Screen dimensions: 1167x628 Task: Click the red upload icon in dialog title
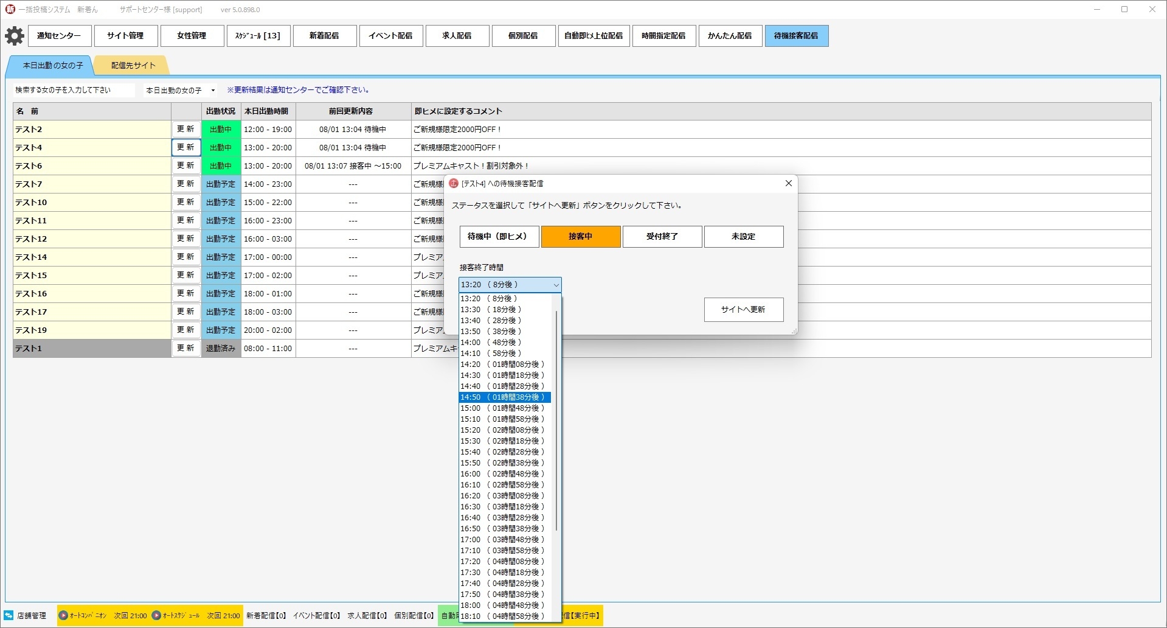[x=454, y=183]
